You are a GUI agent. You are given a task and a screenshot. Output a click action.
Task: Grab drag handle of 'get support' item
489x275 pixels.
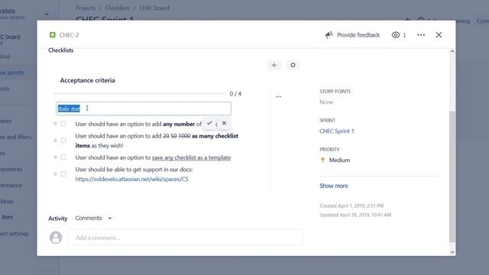tap(55, 174)
